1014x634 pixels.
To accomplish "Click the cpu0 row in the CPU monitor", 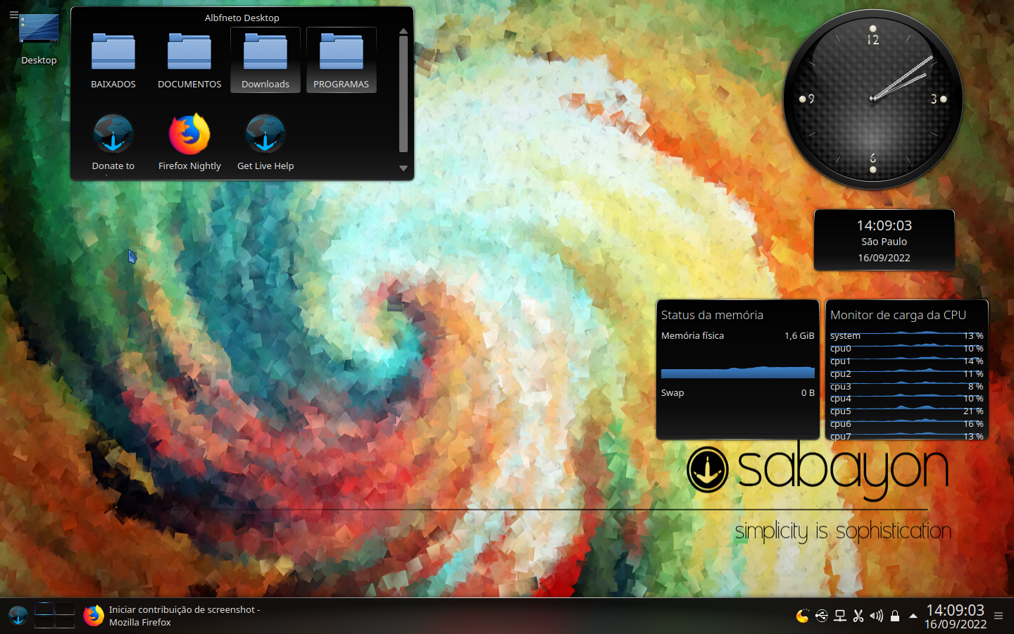I will (x=907, y=349).
